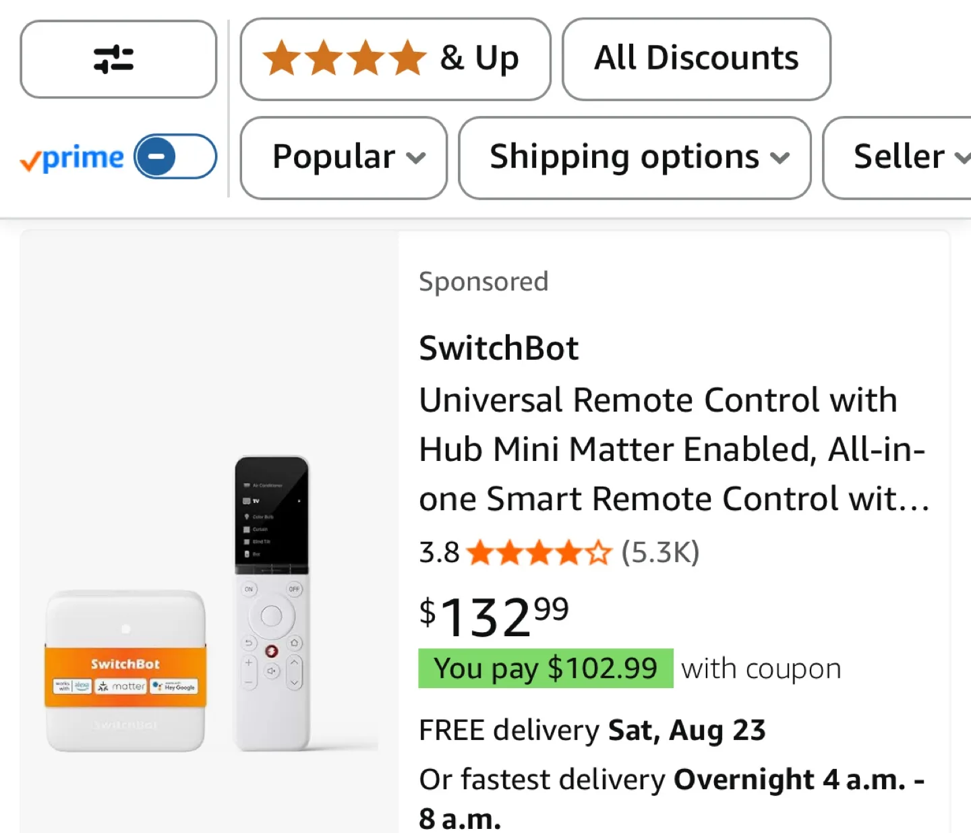This screenshot has width=971, height=833.
Task: Disable the Prime filter toggle
Action: click(175, 156)
